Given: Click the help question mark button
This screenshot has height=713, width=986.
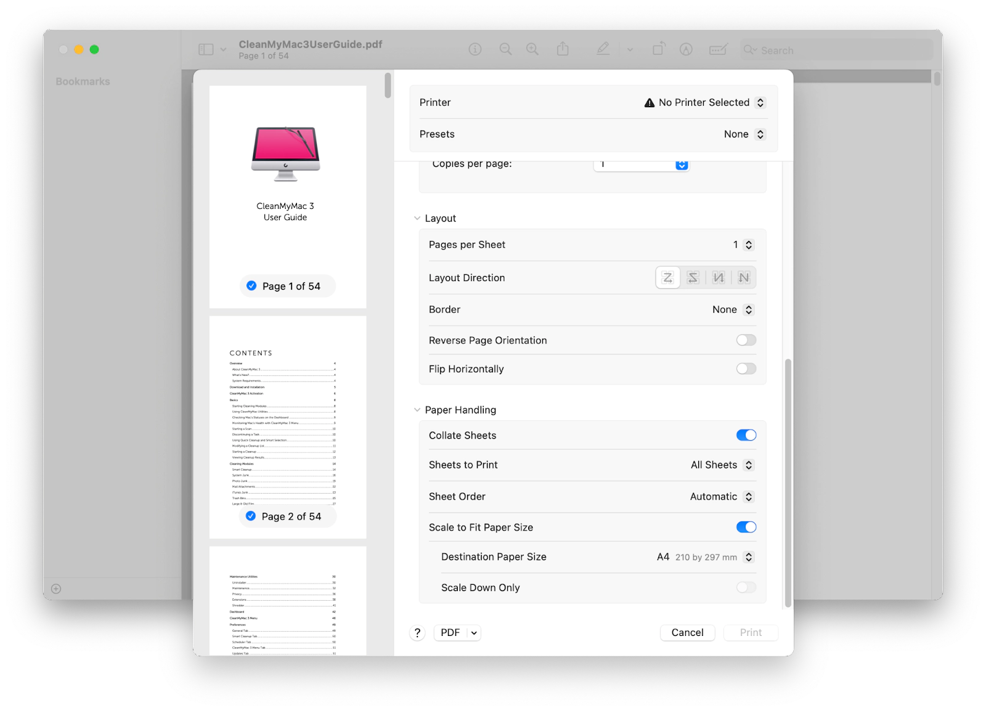Looking at the screenshot, I should coord(417,632).
